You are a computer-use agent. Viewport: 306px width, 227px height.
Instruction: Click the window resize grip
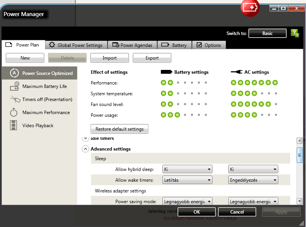point(301,223)
